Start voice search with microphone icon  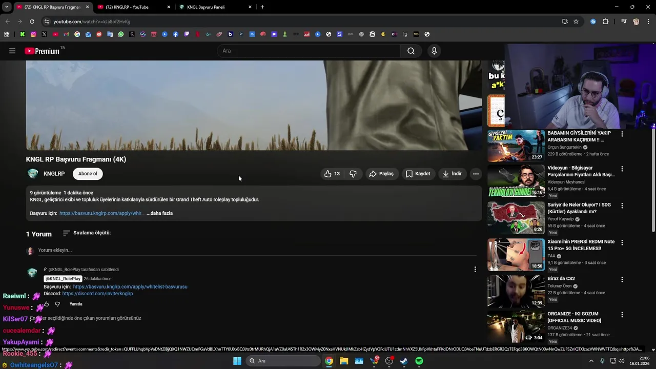434,51
